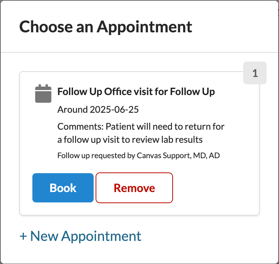Click the number 1 count badge
The width and height of the screenshot is (279, 264).
pos(255,73)
